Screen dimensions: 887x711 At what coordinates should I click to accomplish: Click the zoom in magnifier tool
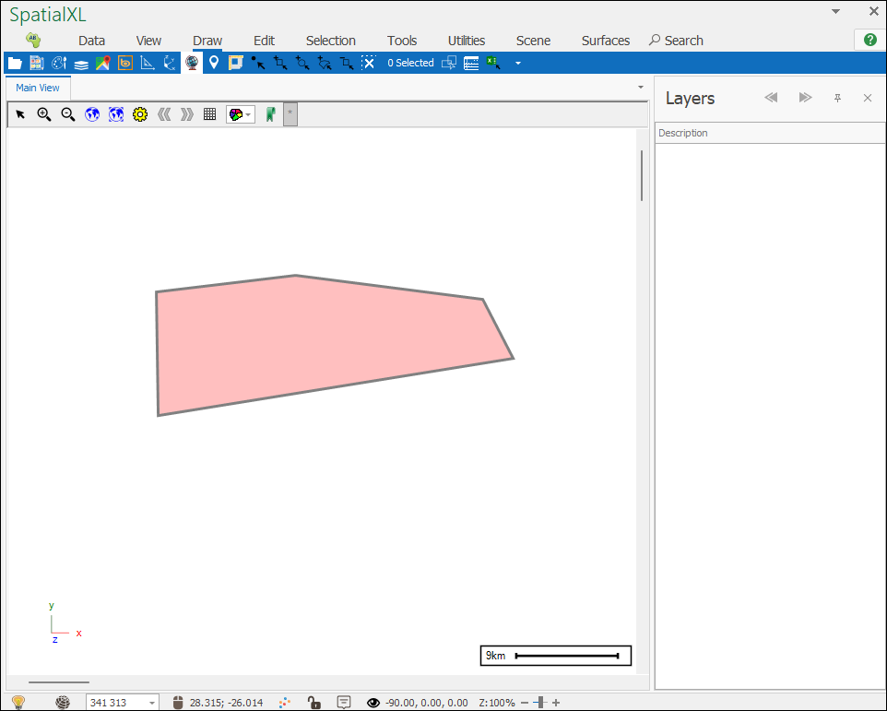coord(43,114)
